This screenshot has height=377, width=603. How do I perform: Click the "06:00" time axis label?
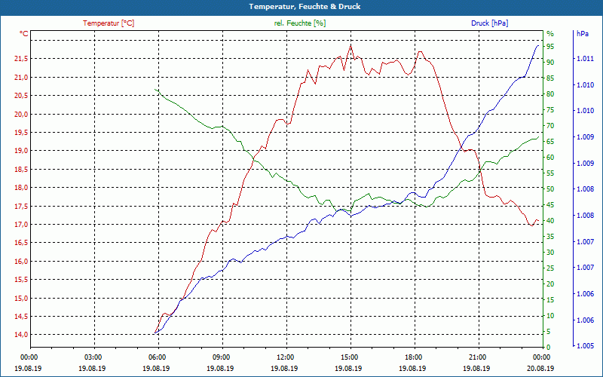tap(157, 357)
